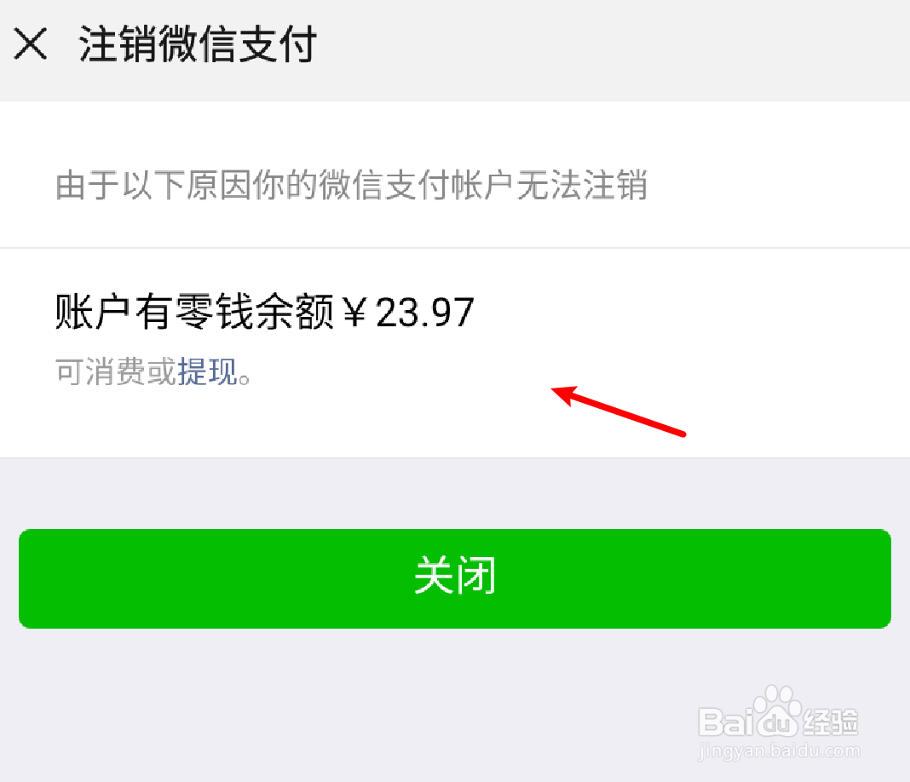Tap the green 关闭 button

click(455, 578)
